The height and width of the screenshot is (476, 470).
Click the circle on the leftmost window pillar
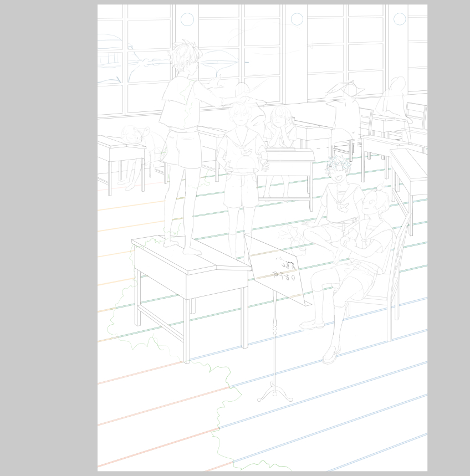[187, 19]
